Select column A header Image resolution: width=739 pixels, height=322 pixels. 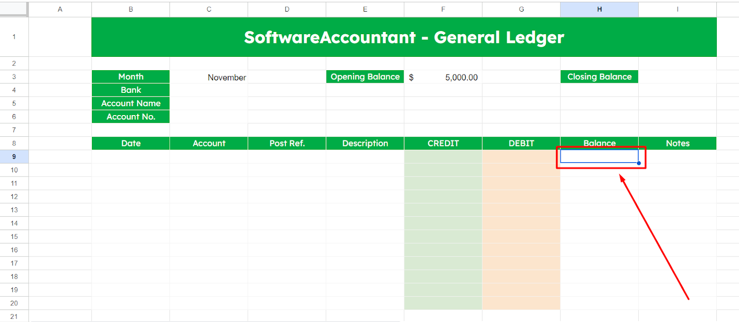click(60, 9)
